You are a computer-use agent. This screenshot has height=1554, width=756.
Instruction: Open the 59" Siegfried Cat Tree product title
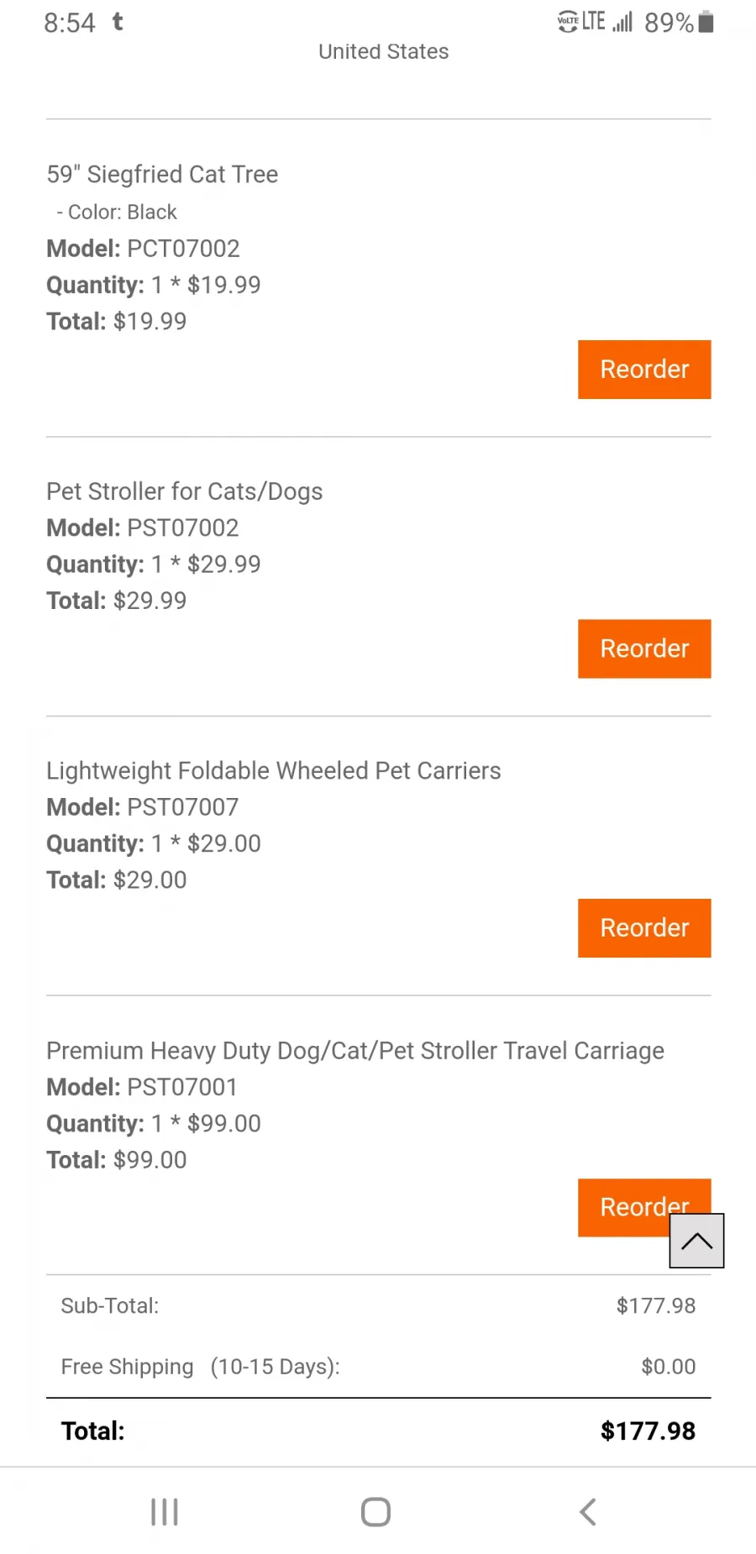162,174
